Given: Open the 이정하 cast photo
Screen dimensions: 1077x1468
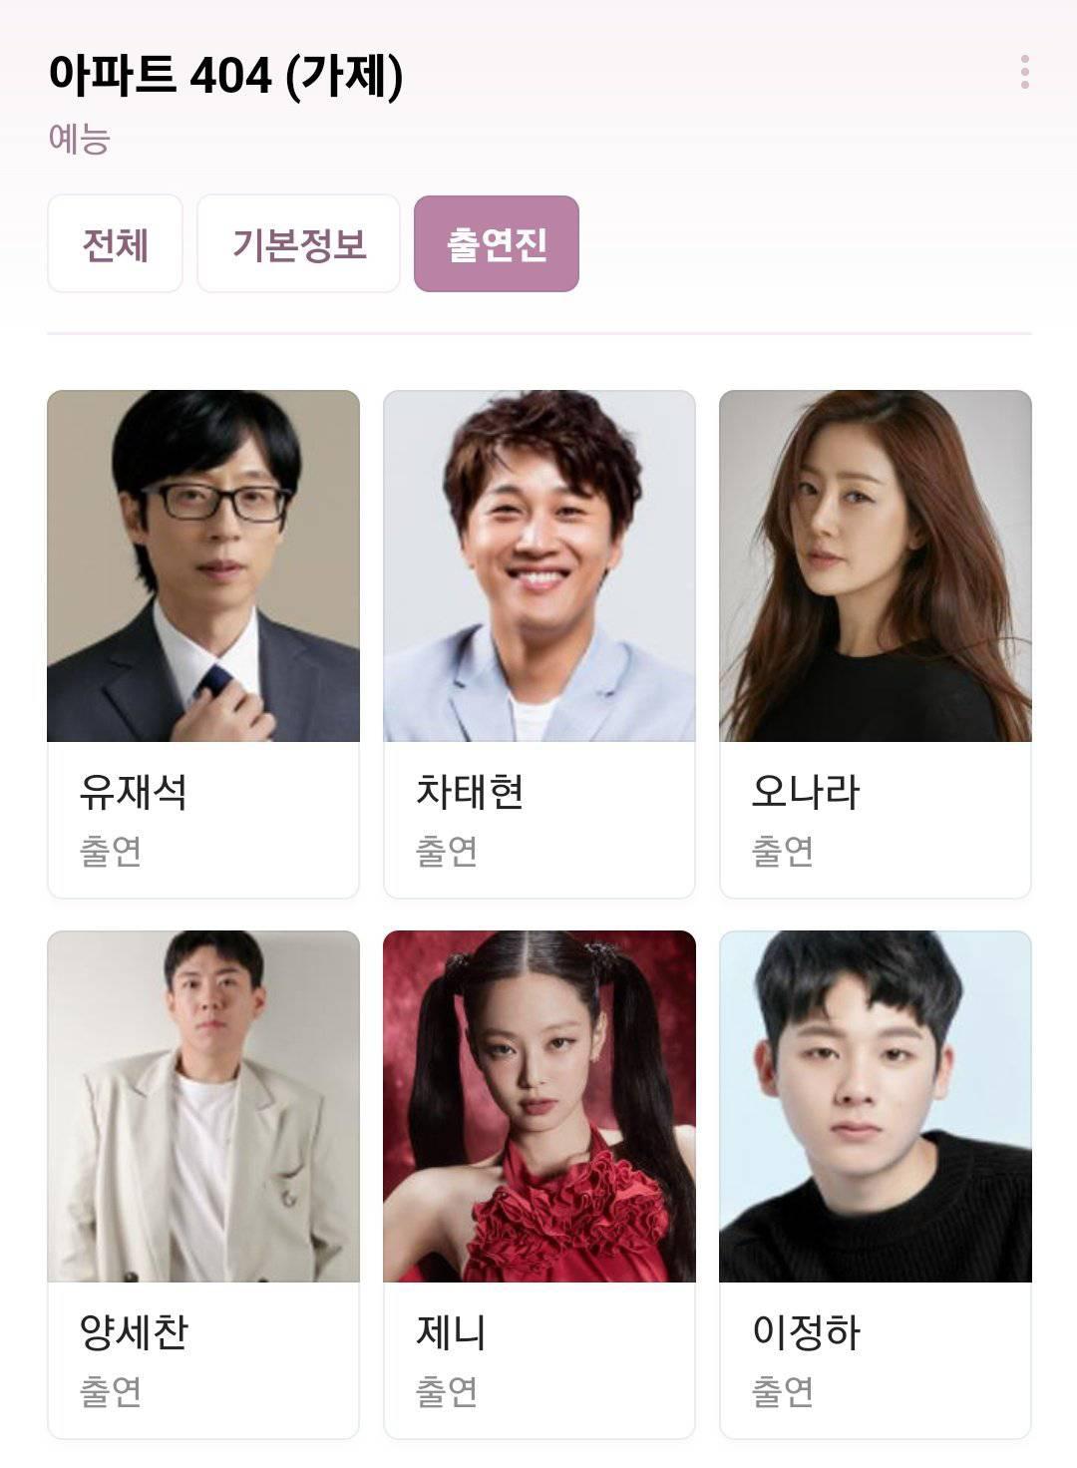Looking at the screenshot, I should click(x=876, y=1106).
